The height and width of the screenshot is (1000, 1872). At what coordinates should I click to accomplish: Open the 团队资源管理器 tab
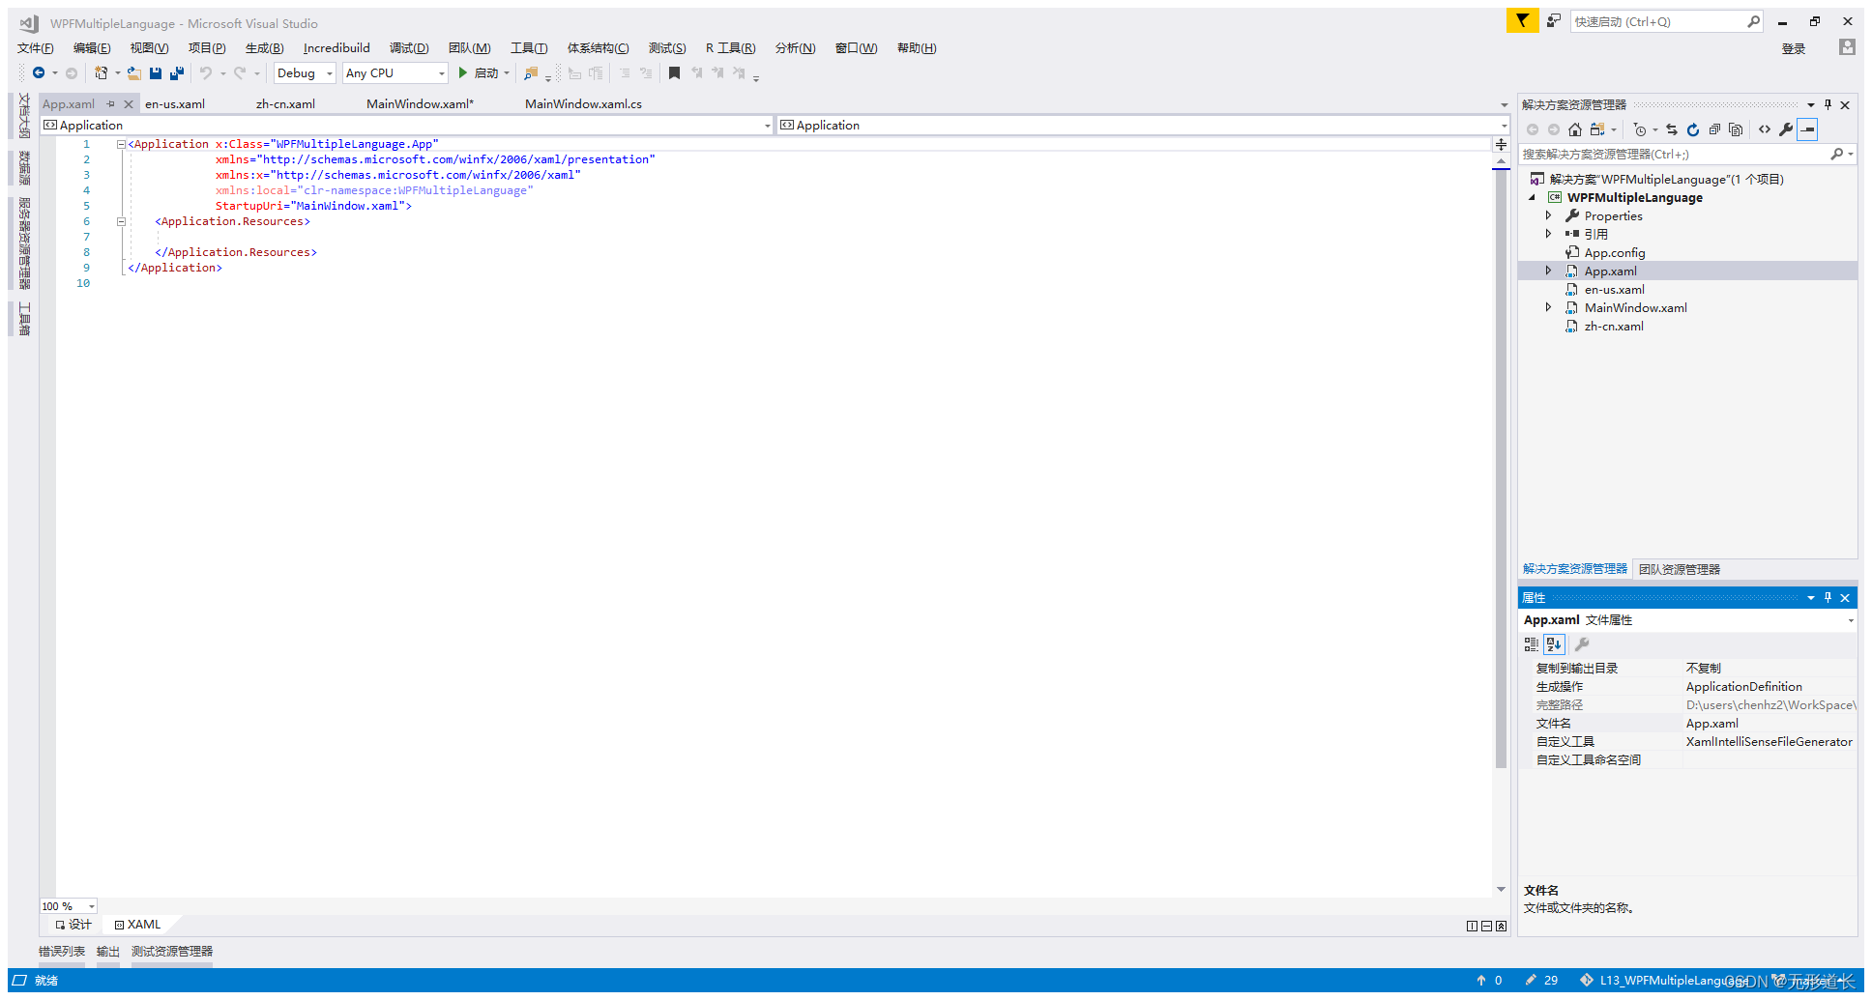pyautogui.click(x=1680, y=569)
